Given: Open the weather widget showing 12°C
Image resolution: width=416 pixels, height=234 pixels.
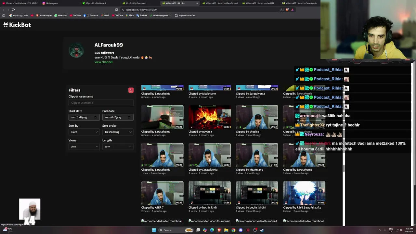Looking at the screenshot, I should point(7,230).
